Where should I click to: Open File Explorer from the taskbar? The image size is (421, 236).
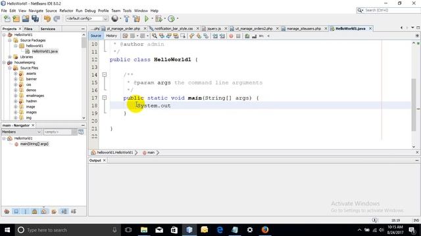[x=144, y=230]
